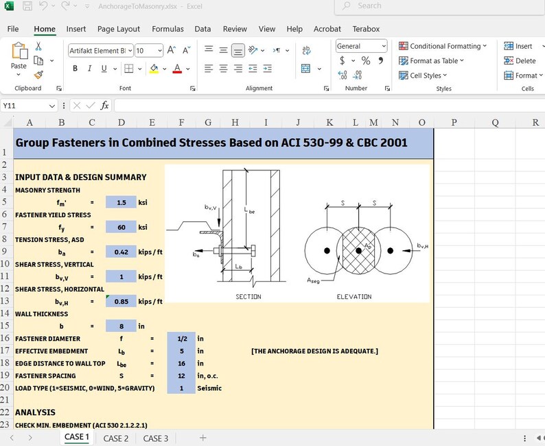The width and height of the screenshot is (545, 446).
Task: Middle align cell contents
Action: [x=224, y=50]
